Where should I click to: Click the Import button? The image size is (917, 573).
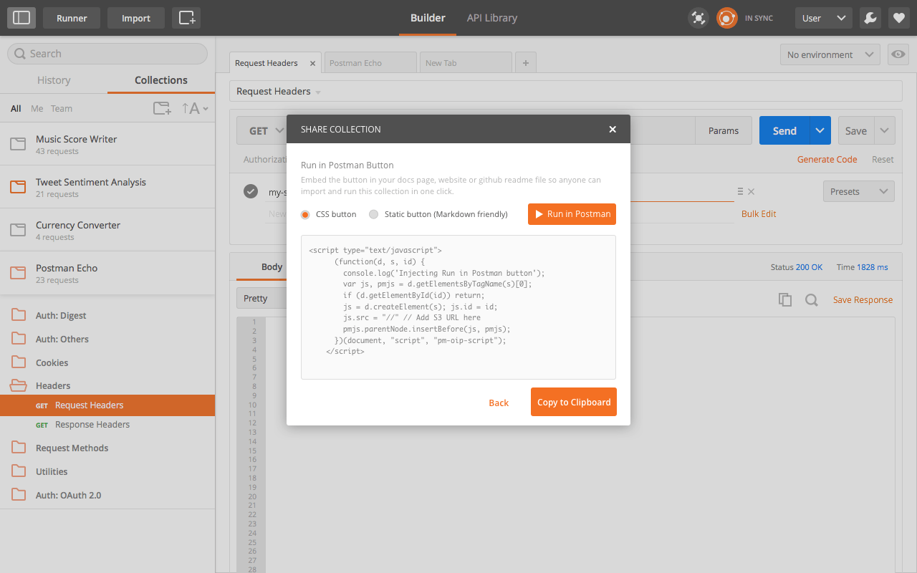pyautogui.click(x=136, y=18)
